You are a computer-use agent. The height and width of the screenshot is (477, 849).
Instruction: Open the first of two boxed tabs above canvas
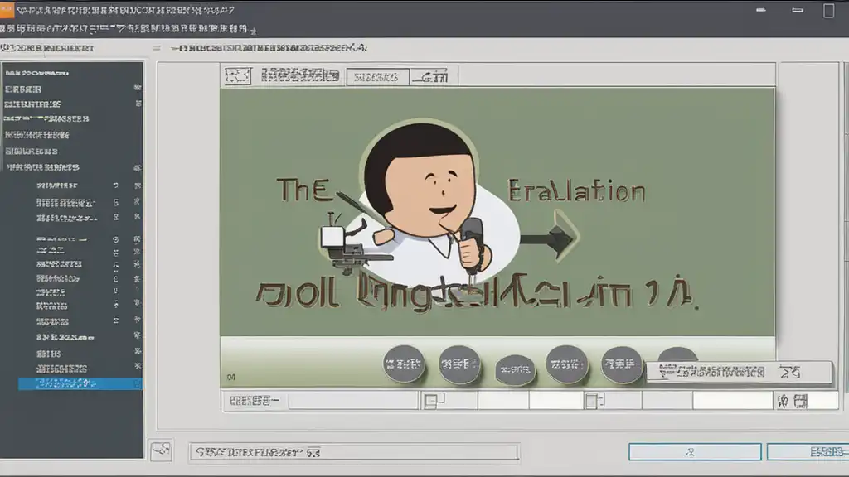click(377, 77)
